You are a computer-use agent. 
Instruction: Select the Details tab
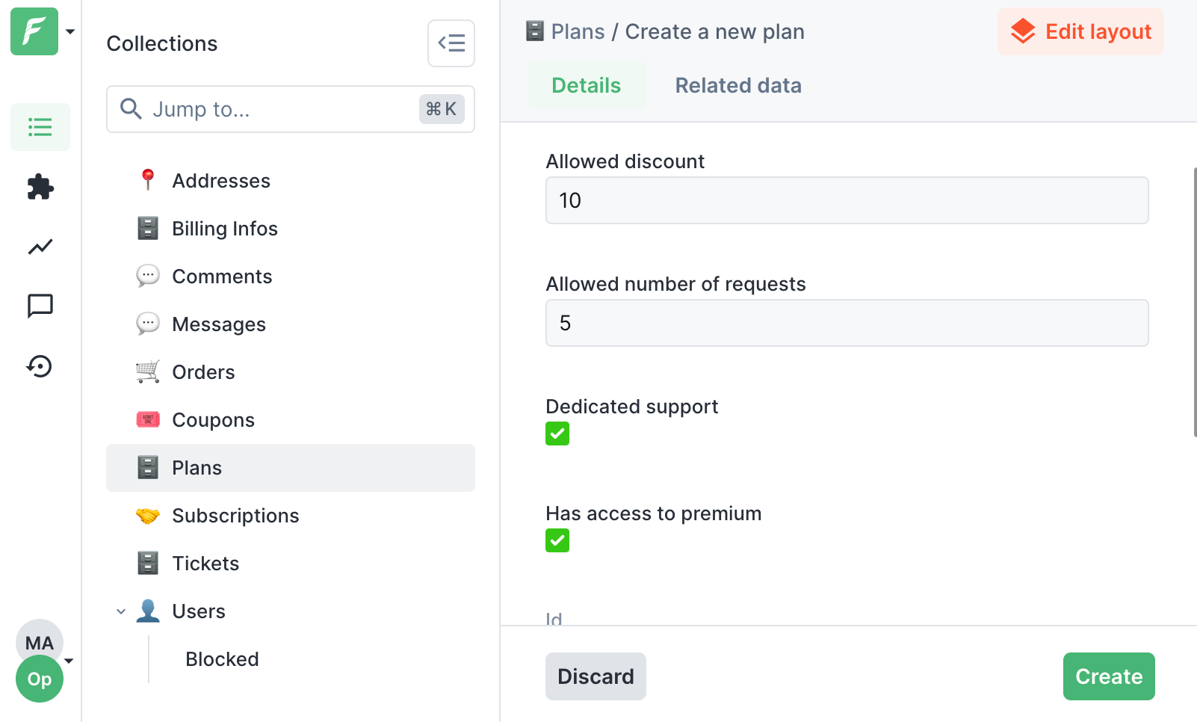(x=586, y=86)
